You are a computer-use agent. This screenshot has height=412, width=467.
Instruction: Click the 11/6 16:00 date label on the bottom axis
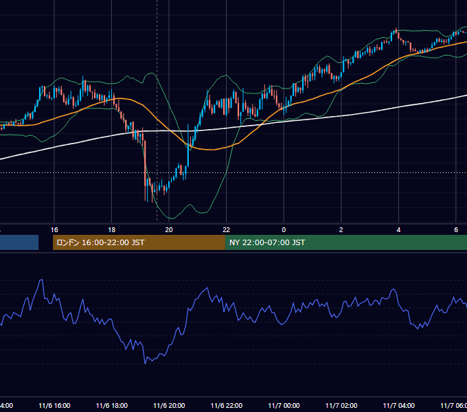click(54, 406)
